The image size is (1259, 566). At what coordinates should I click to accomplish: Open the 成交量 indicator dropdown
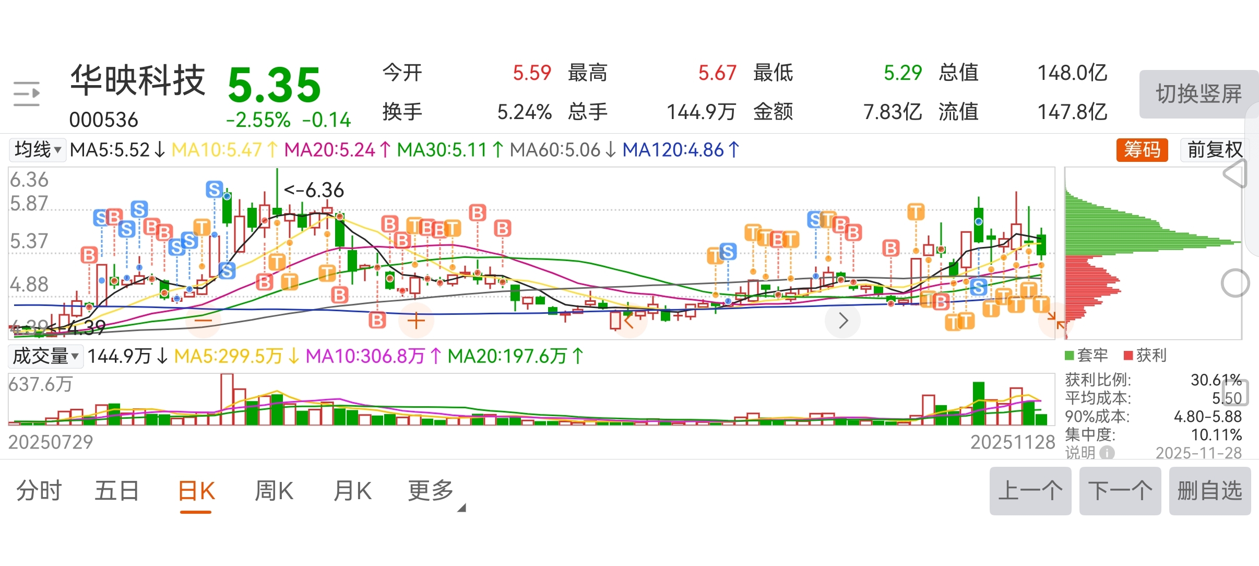click(x=45, y=356)
